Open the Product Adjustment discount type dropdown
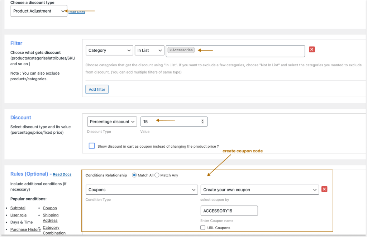The height and width of the screenshot is (237, 367). [39, 11]
